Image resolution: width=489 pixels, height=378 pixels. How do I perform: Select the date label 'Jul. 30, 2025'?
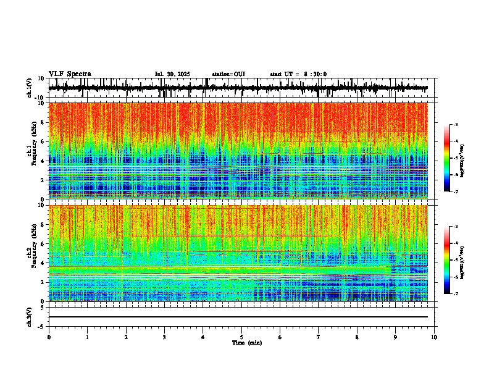[172, 74]
